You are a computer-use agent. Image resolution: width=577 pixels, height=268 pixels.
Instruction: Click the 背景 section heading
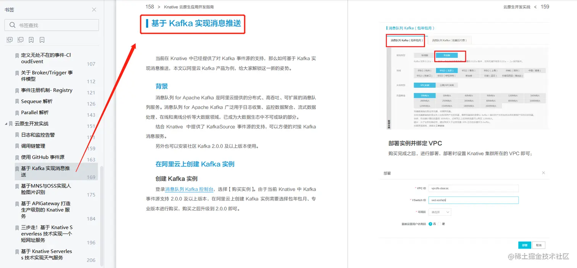point(161,86)
